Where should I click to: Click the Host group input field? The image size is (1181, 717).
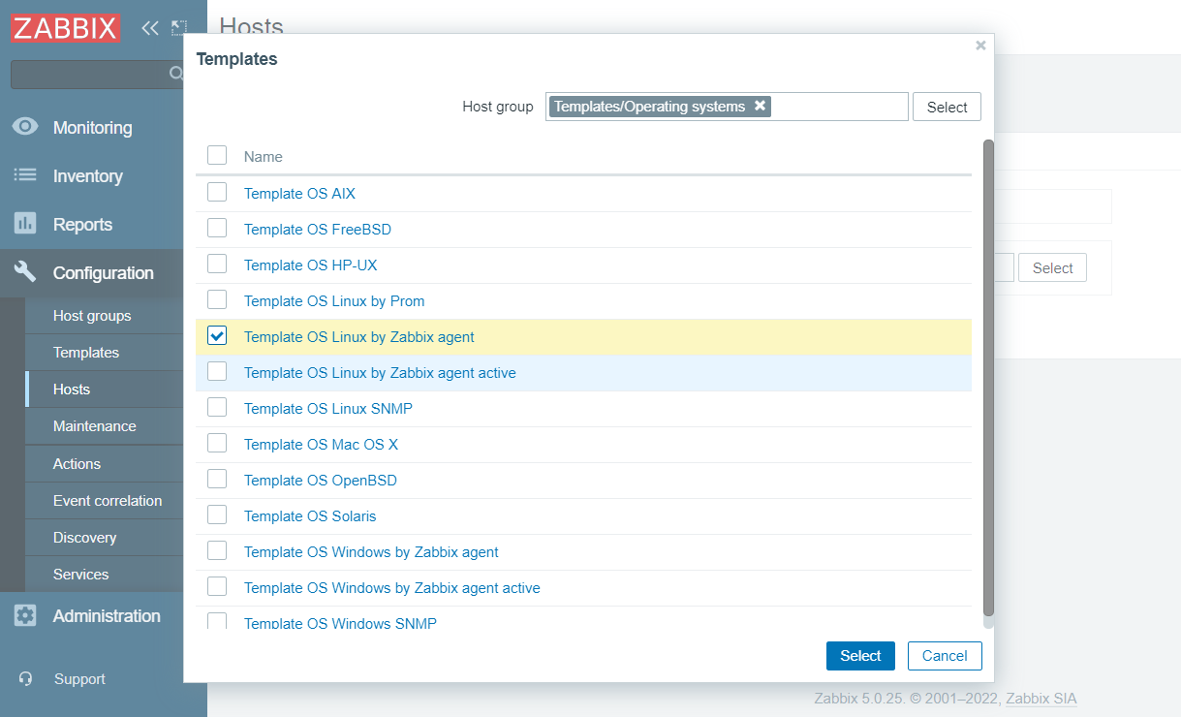coord(838,107)
